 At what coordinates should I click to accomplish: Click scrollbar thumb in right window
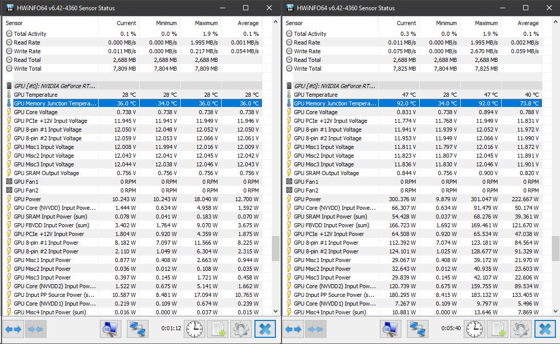(555, 248)
